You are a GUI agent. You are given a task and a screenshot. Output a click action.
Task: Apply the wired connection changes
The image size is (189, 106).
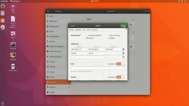pyautogui.click(x=123, y=26)
